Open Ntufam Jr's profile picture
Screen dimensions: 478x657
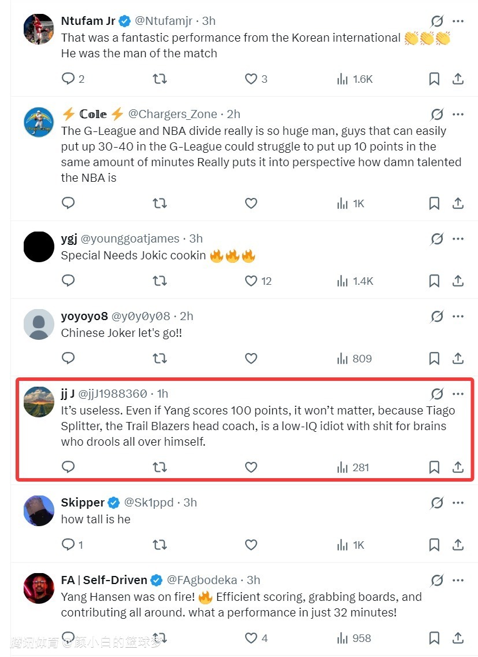[39, 29]
